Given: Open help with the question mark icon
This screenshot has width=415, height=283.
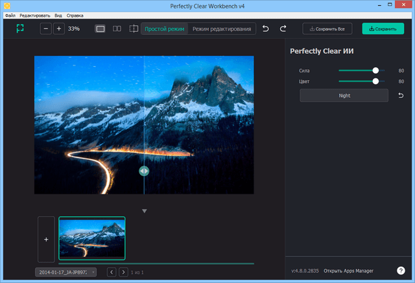Looking at the screenshot, I should coord(401,271).
